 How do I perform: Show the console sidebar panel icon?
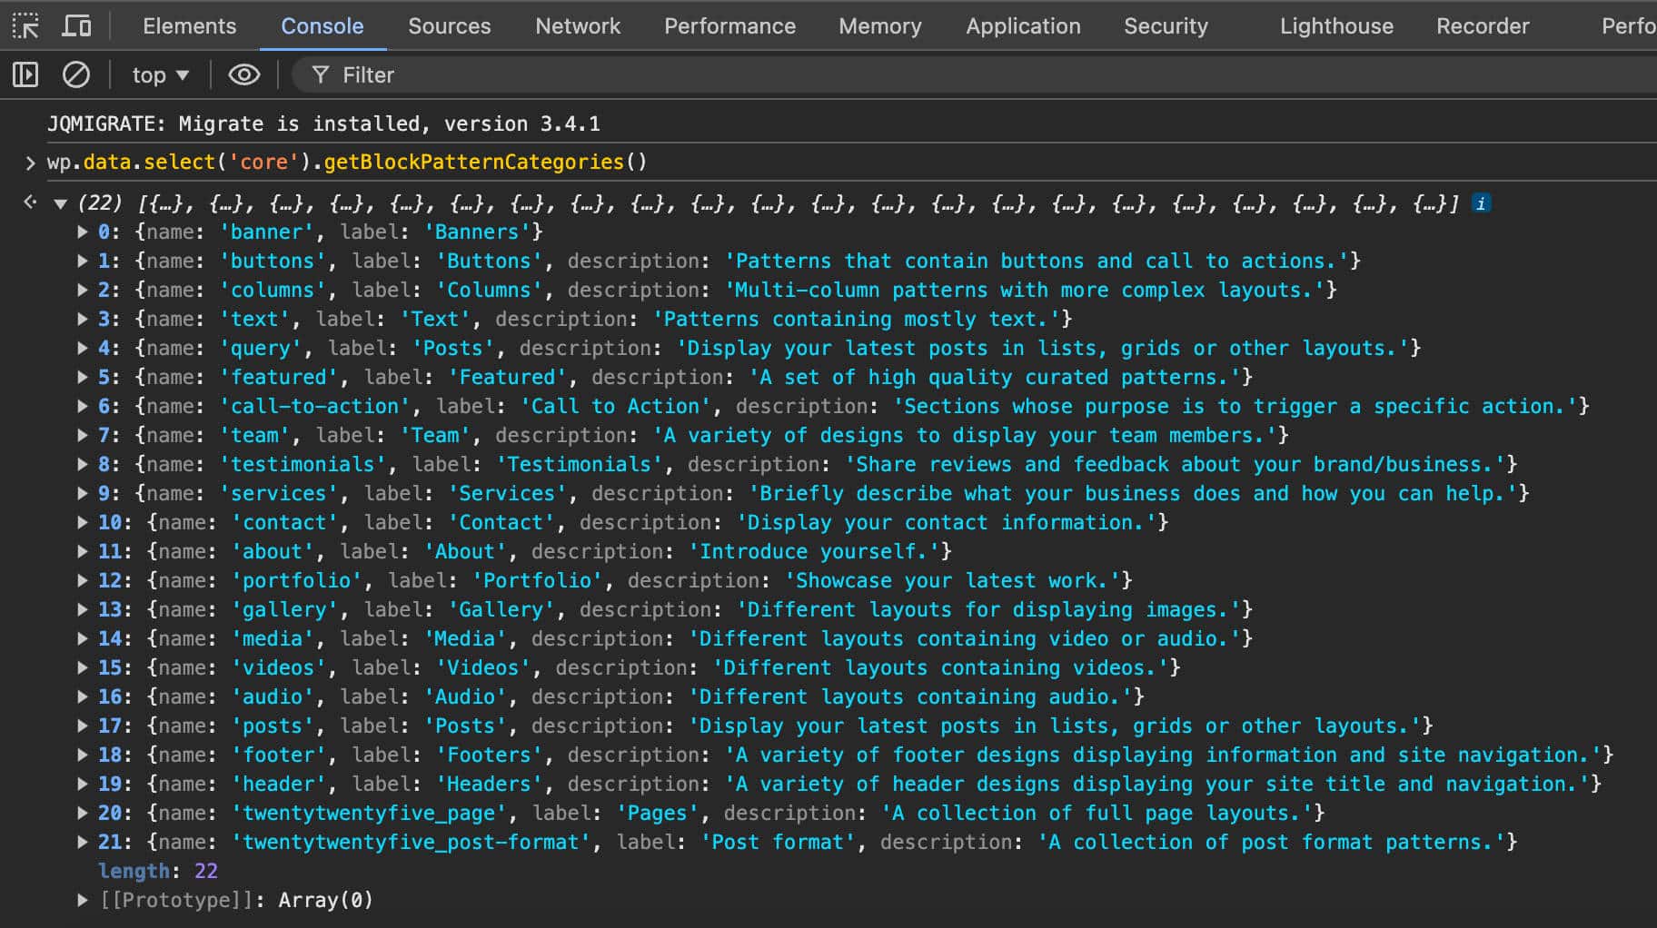point(25,74)
